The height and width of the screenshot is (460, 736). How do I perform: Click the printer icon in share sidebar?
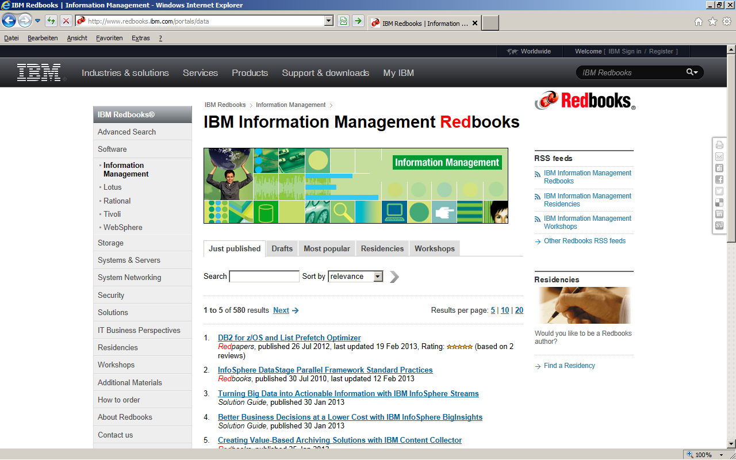719,145
